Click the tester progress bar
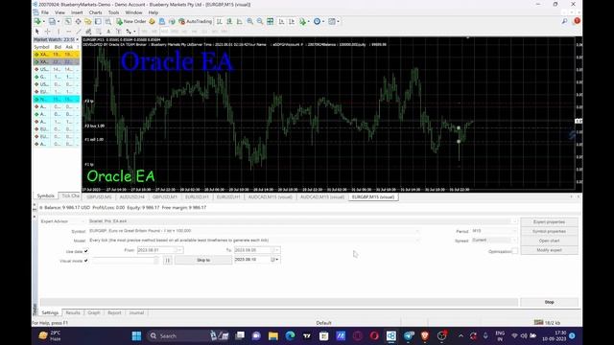614x345 pixels. click(x=279, y=302)
